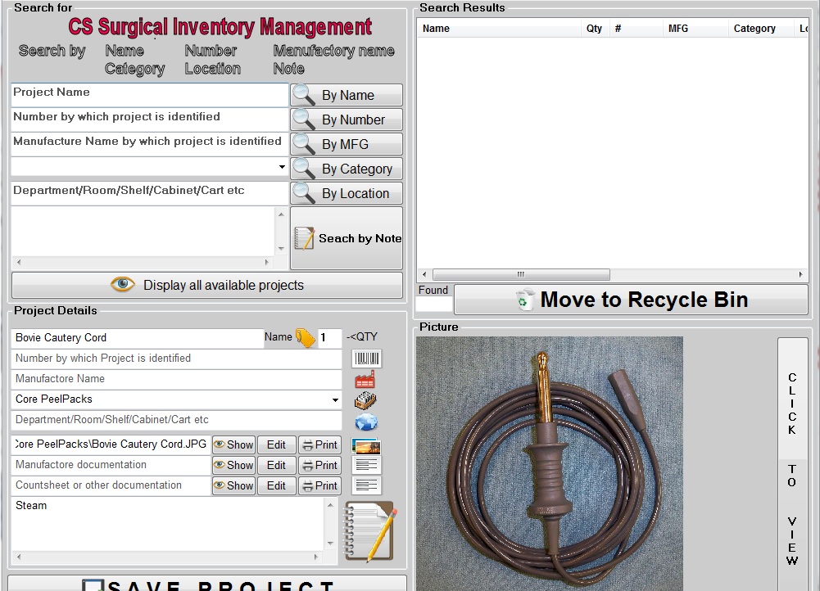
Task: Show the manufacturer documentation
Action: coord(233,465)
